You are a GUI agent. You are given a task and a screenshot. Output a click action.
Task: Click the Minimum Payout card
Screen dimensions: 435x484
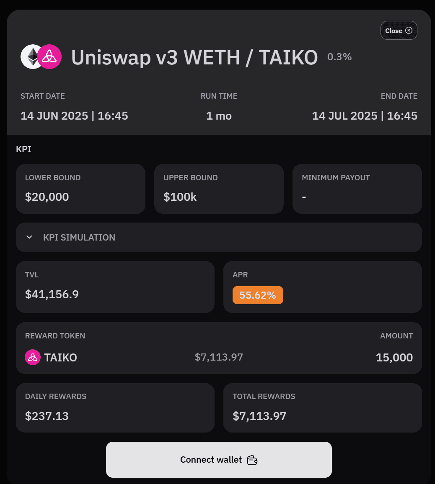pyautogui.click(x=357, y=189)
